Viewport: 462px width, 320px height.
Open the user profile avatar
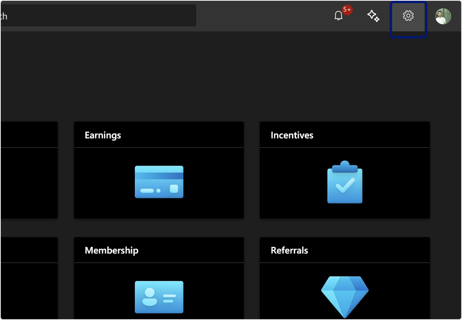tap(443, 16)
